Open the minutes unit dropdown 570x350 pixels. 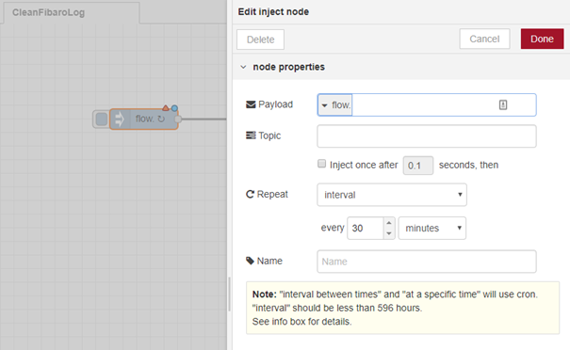coord(432,228)
